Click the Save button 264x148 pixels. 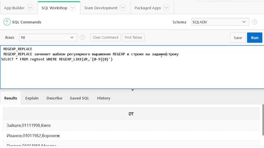pyautogui.click(x=238, y=37)
